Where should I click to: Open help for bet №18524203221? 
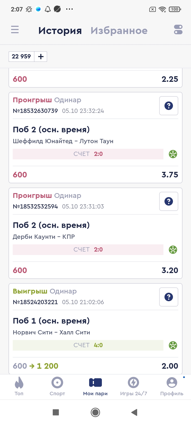pyautogui.click(x=168, y=297)
